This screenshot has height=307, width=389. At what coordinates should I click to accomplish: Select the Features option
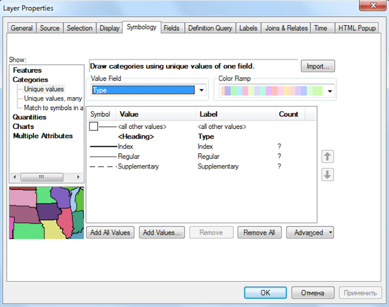[x=27, y=70]
